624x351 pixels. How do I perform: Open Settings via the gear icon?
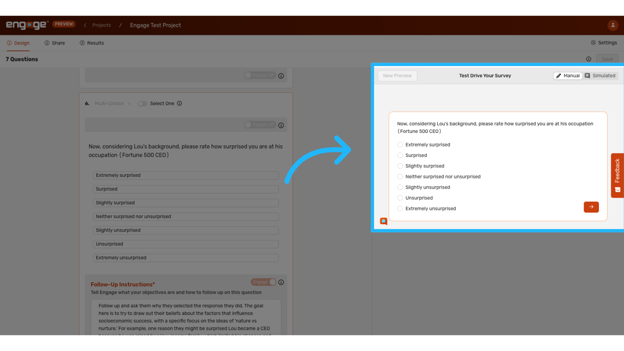(593, 43)
